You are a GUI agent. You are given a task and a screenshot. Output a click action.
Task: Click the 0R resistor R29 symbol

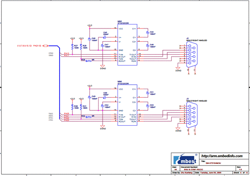point(89,61)
